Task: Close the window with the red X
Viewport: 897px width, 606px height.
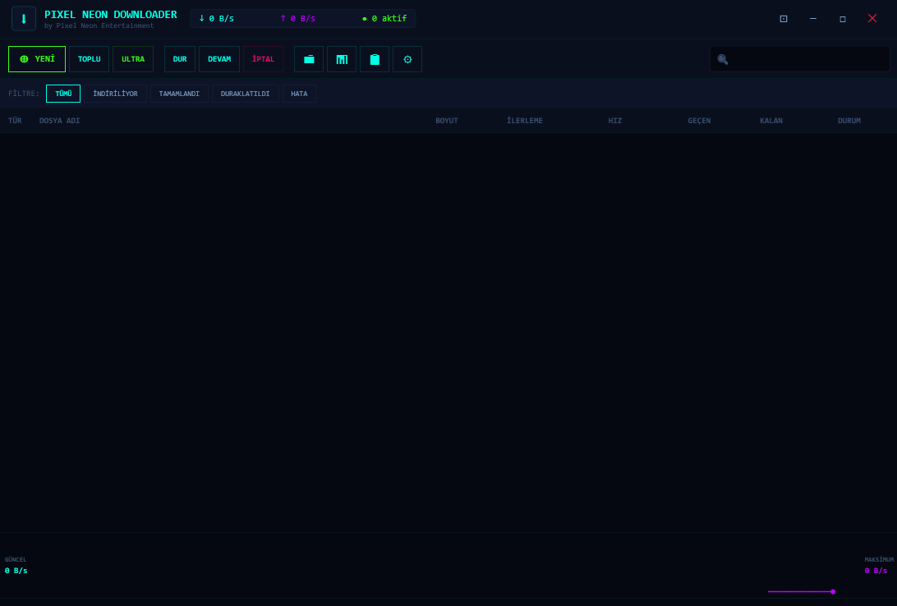Action: tap(872, 18)
